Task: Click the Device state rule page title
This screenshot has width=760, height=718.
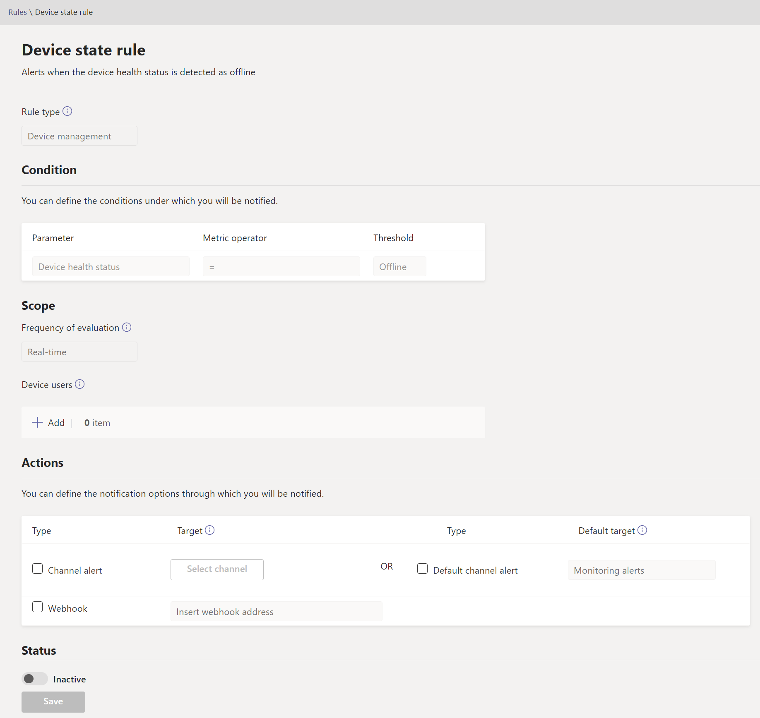Action: 84,50
